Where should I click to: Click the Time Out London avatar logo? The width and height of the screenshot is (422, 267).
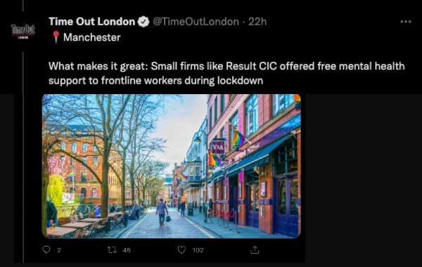(x=23, y=31)
